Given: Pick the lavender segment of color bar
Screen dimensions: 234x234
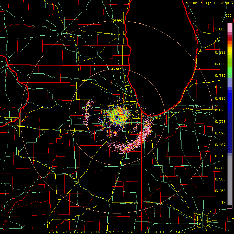Looking at the screenshot, I should pos(230,82).
